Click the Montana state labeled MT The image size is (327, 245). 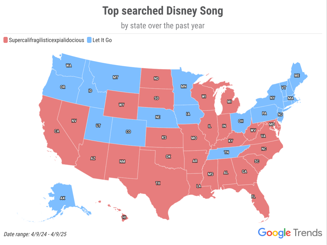pyautogui.click(x=116, y=77)
